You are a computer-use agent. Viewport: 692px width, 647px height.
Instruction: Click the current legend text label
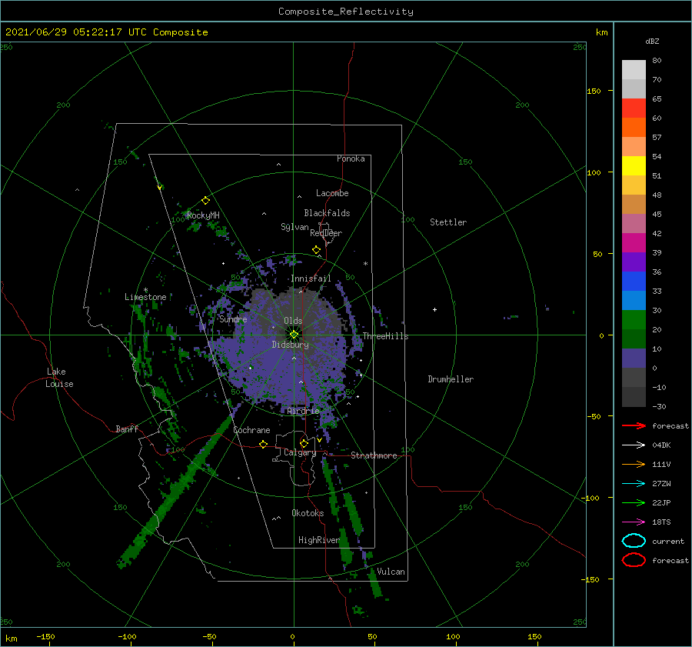(668, 542)
